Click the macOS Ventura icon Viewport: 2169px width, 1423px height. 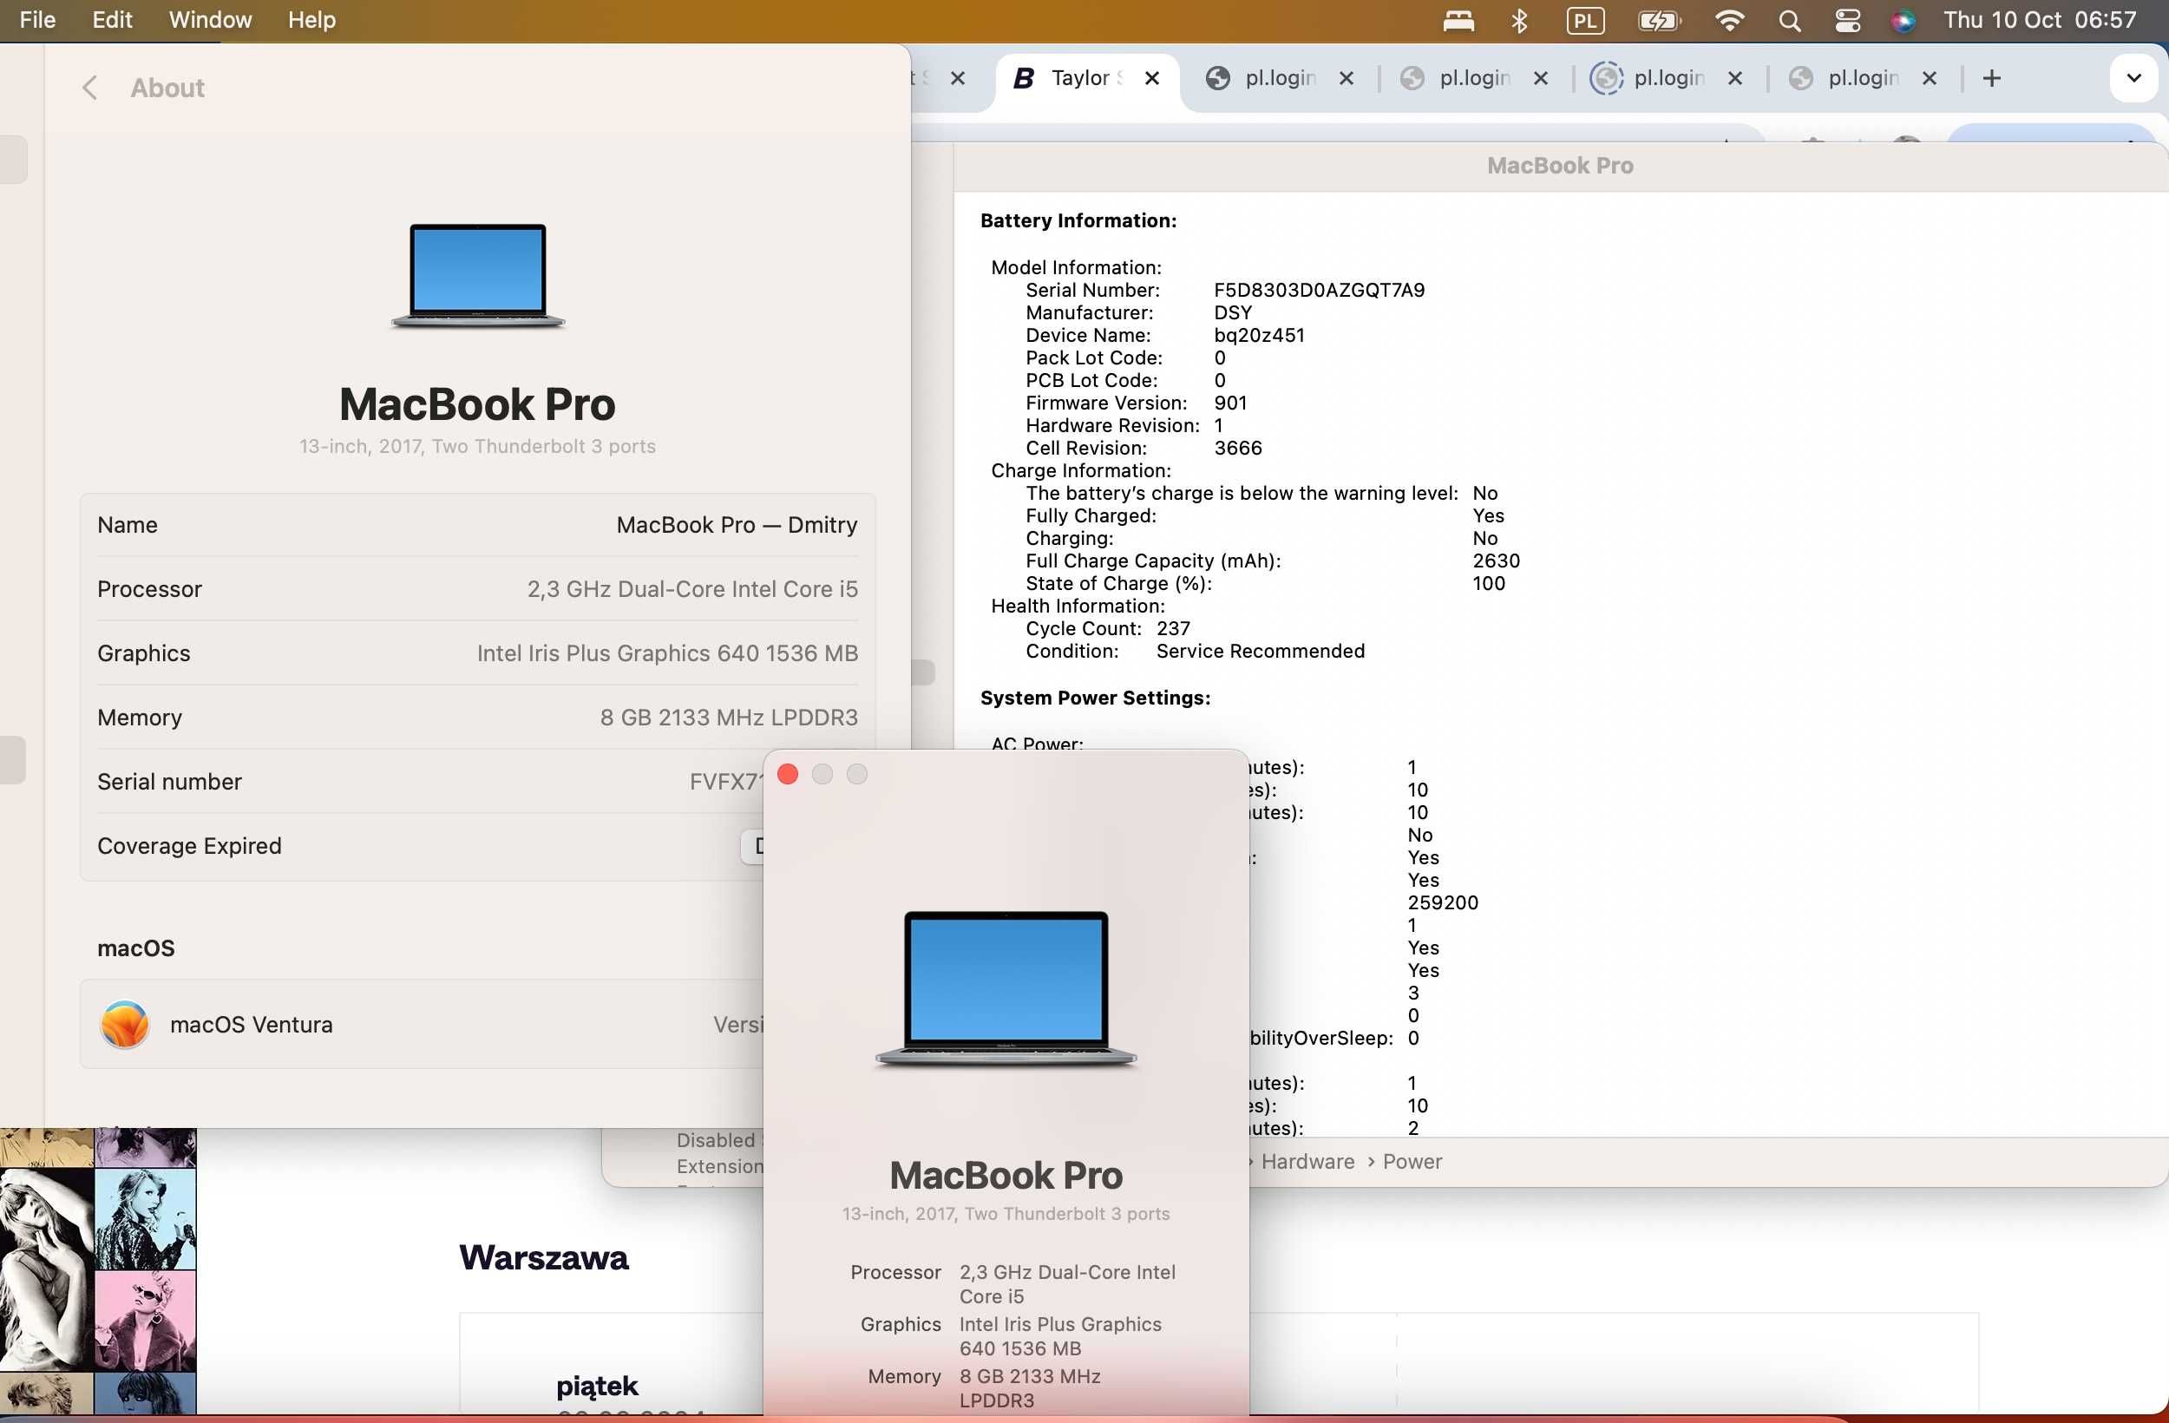(125, 1025)
